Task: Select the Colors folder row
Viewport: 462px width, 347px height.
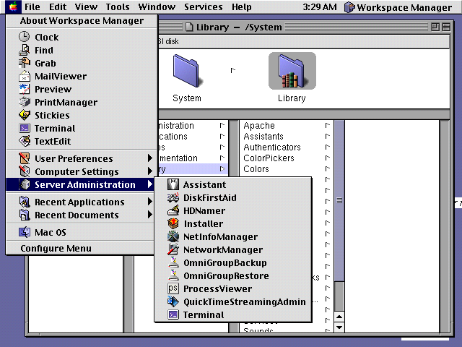Action: coord(286,168)
